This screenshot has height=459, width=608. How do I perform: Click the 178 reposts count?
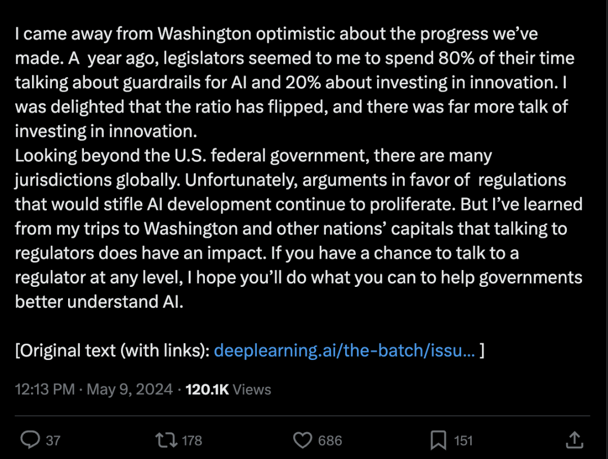pyautogui.click(x=192, y=441)
